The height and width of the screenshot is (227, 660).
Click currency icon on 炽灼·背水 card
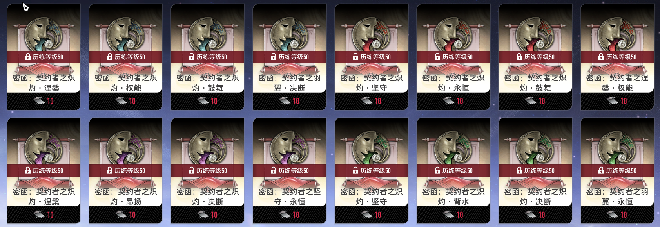[448, 214]
